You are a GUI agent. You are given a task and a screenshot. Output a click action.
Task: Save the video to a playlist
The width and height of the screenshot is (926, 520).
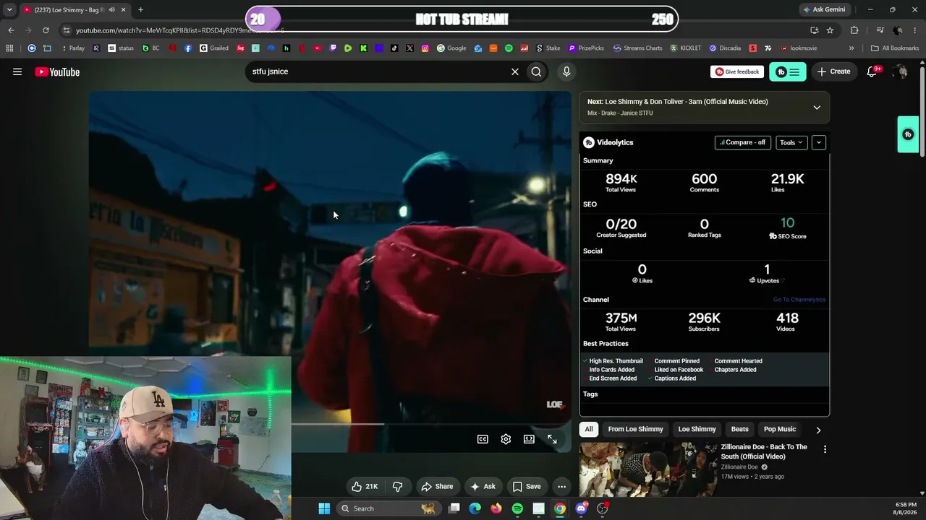(527, 487)
